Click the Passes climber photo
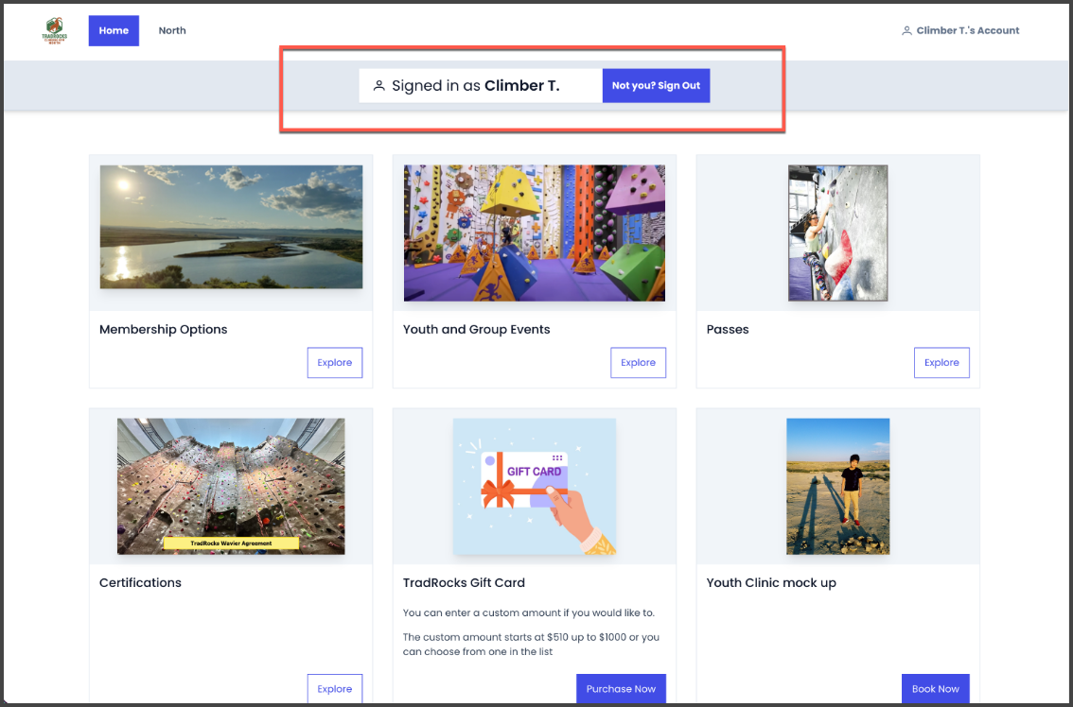Screen dimensions: 1073x707 837,233
